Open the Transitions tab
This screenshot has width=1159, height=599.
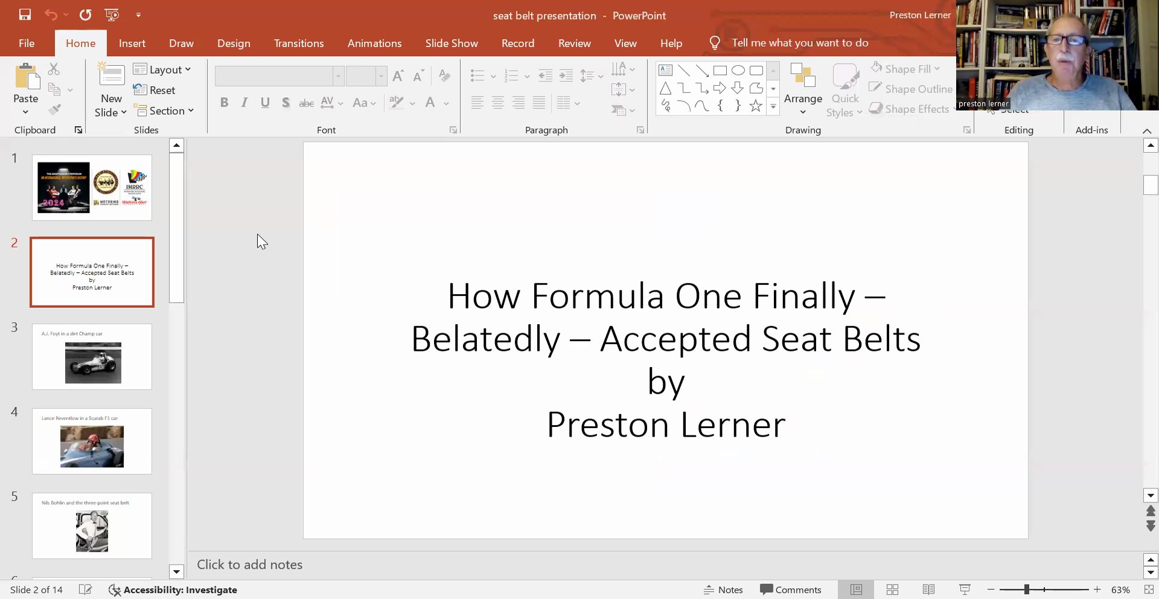click(299, 43)
